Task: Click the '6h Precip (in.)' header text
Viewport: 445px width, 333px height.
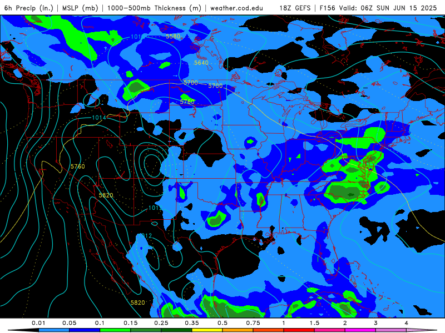Action: click(29, 8)
